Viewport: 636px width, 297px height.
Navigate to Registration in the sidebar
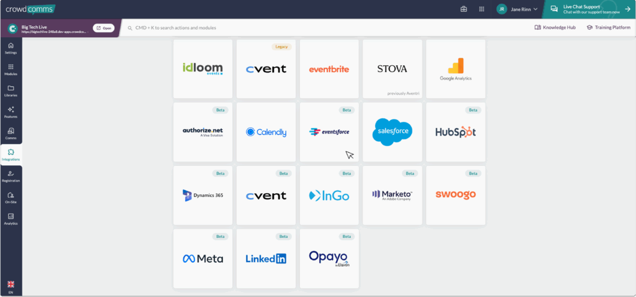tap(11, 176)
